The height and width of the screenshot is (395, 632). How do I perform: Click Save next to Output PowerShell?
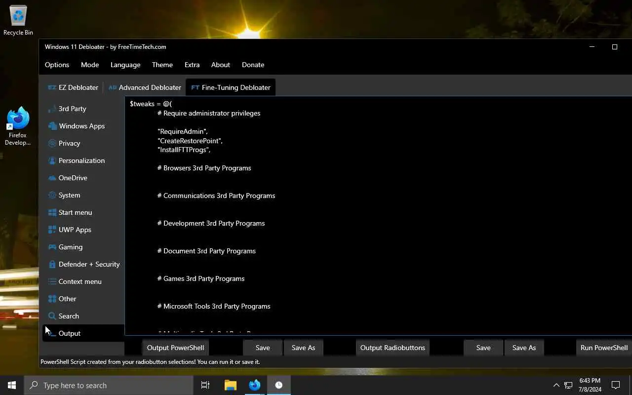pos(263,348)
